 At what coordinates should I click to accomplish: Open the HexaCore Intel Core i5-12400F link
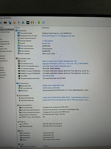[60, 61]
